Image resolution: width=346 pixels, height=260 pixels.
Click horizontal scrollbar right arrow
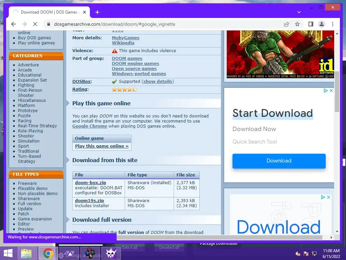point(331,237)
